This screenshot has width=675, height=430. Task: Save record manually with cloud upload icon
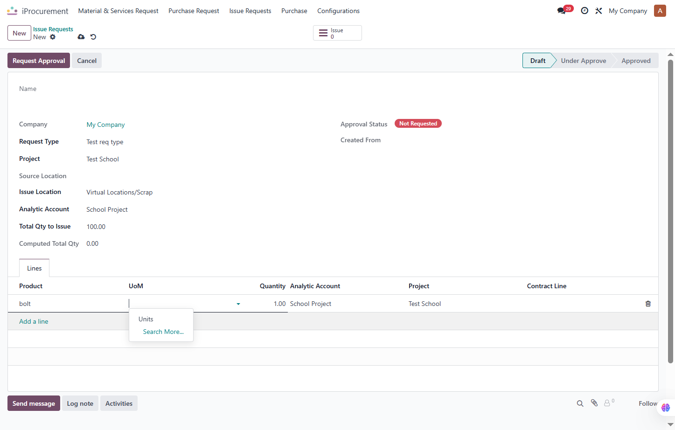[81, 37]
